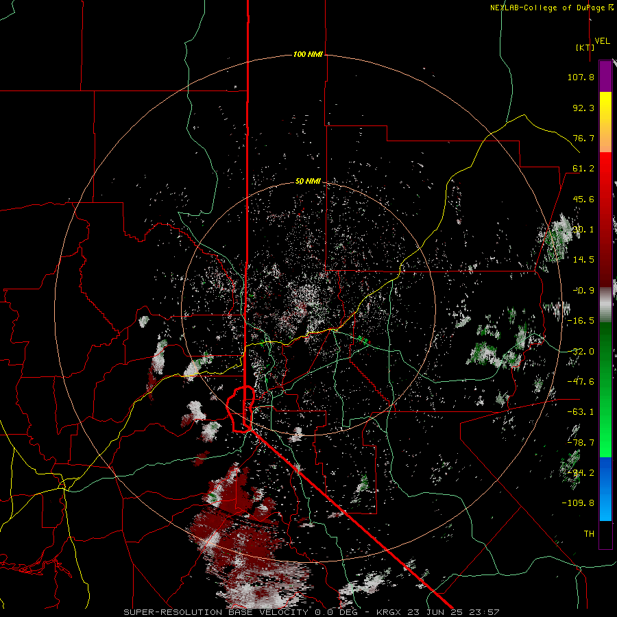Click the 50 NMI range ring label
The height and width of the screenshot is (617, 617).
click(308, 182)
